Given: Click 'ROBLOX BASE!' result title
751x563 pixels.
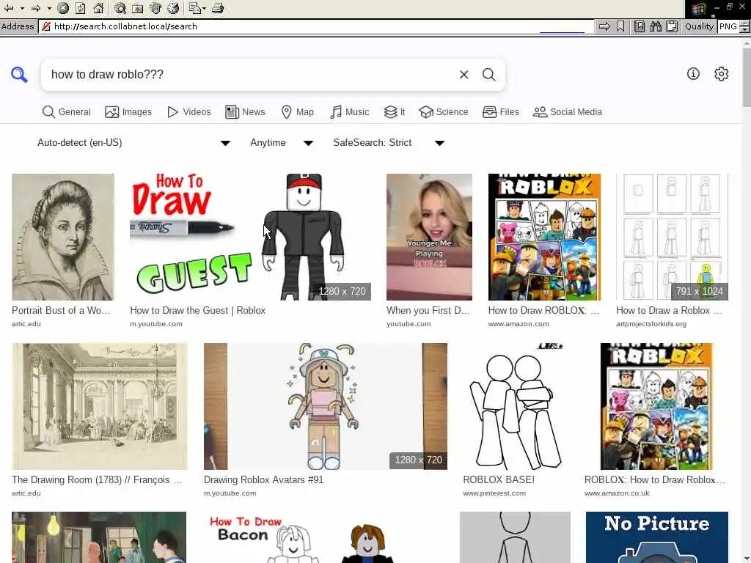Looking at the screenshot, I should click(499, 479).
